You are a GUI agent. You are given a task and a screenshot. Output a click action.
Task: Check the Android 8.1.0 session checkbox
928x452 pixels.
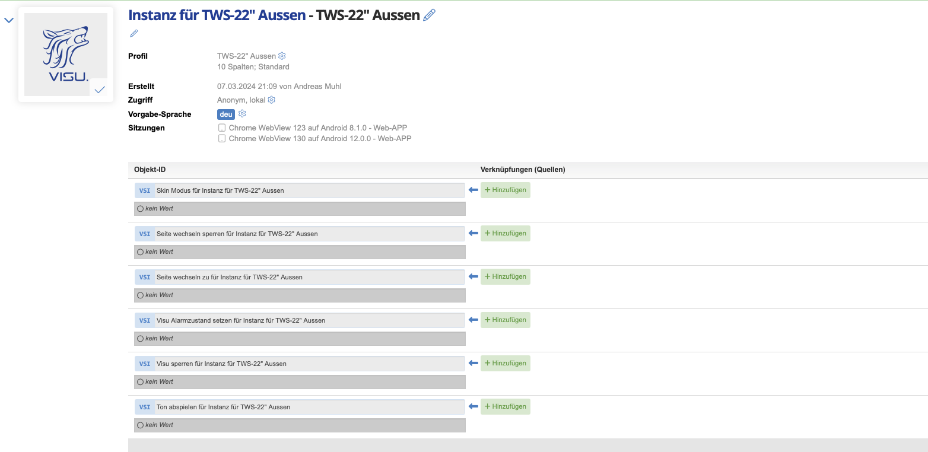222,128
